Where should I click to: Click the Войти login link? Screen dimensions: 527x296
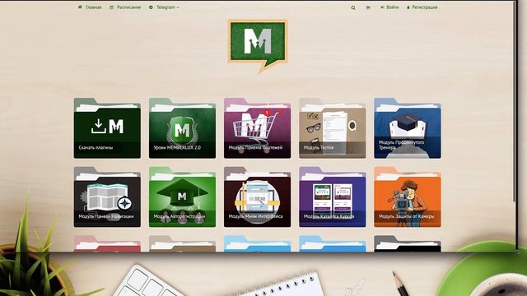click(389, 7)
